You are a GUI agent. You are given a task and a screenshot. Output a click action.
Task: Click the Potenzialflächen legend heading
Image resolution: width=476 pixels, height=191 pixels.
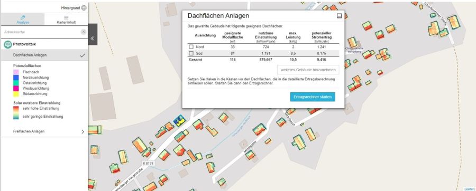28,65
